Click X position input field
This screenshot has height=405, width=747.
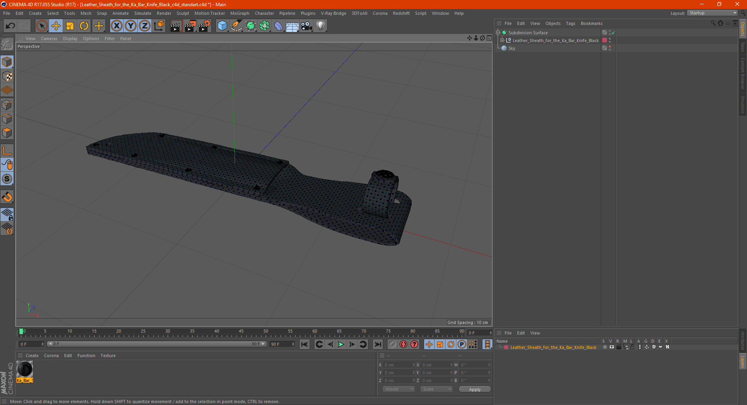400,365
